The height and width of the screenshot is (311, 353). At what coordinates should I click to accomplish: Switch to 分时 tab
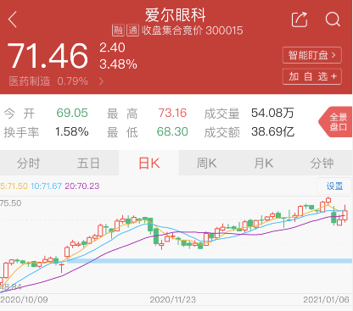click(28, 164)
